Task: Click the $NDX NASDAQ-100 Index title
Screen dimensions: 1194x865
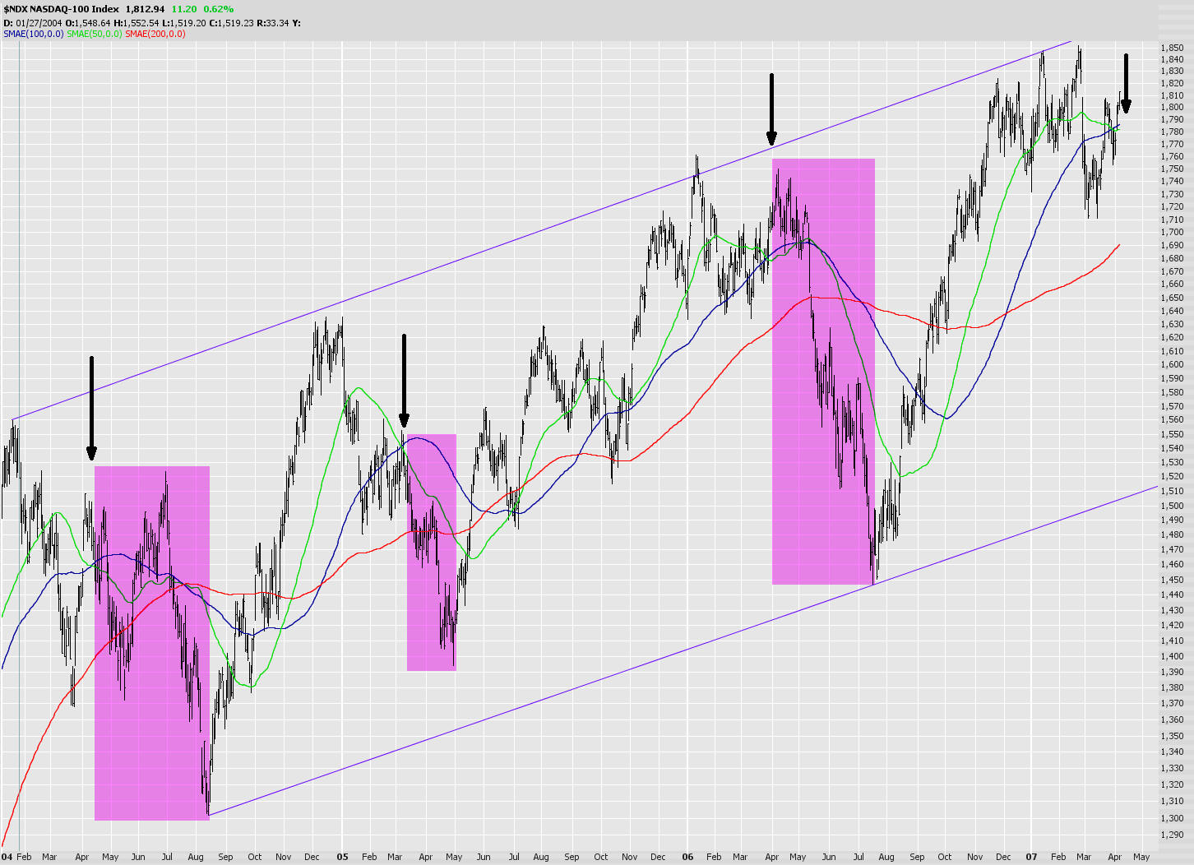Action: click(x=61, y=9)
